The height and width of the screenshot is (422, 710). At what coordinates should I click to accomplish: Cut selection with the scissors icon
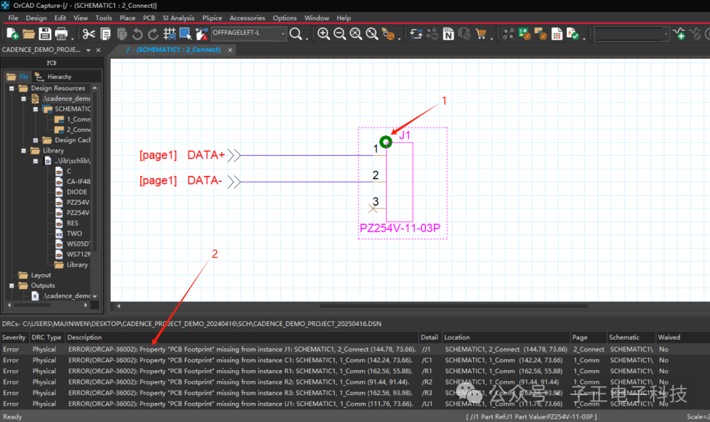pyautogui.click(x=89, y=34)
